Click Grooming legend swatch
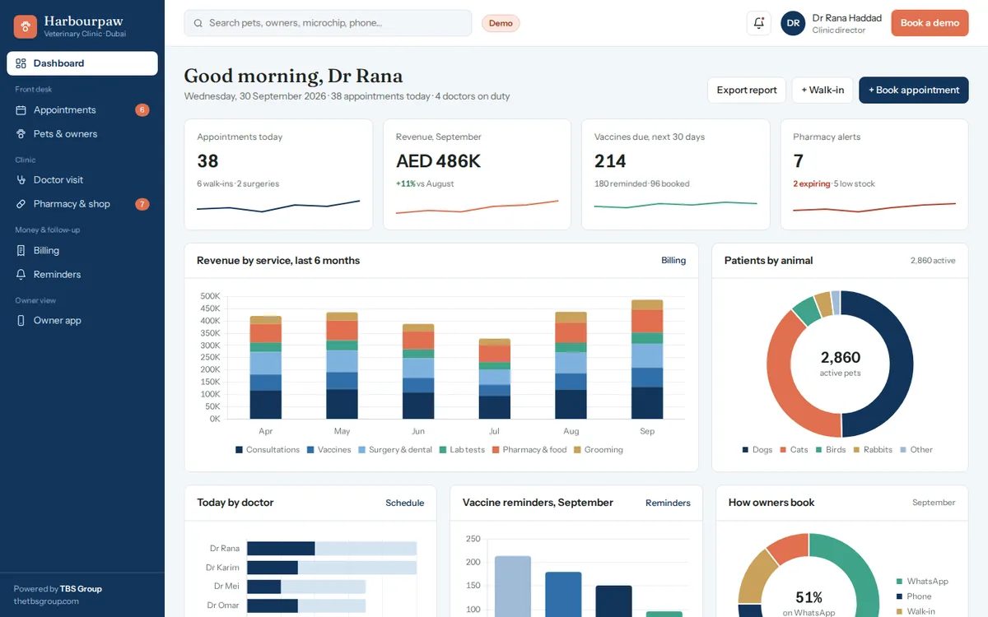The image size is (988, 617). [x=577, y=450]
